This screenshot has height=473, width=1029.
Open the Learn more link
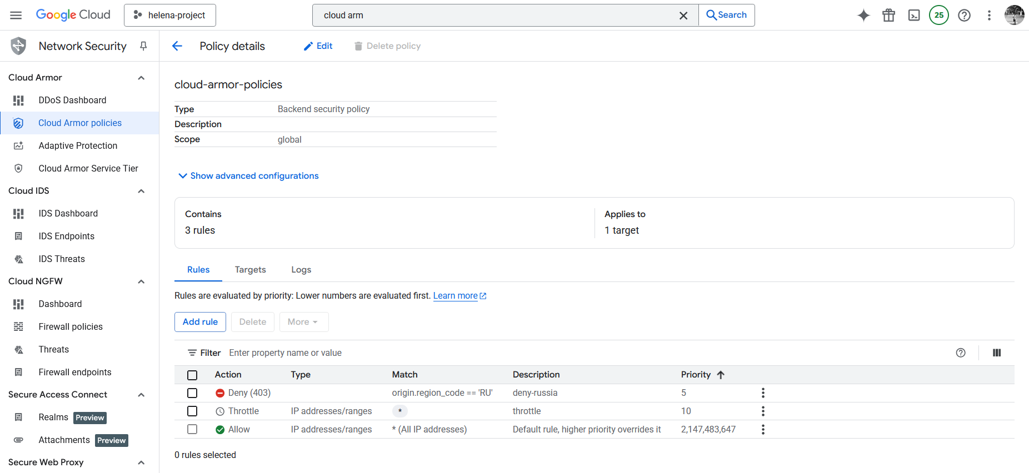click(456, 296)
